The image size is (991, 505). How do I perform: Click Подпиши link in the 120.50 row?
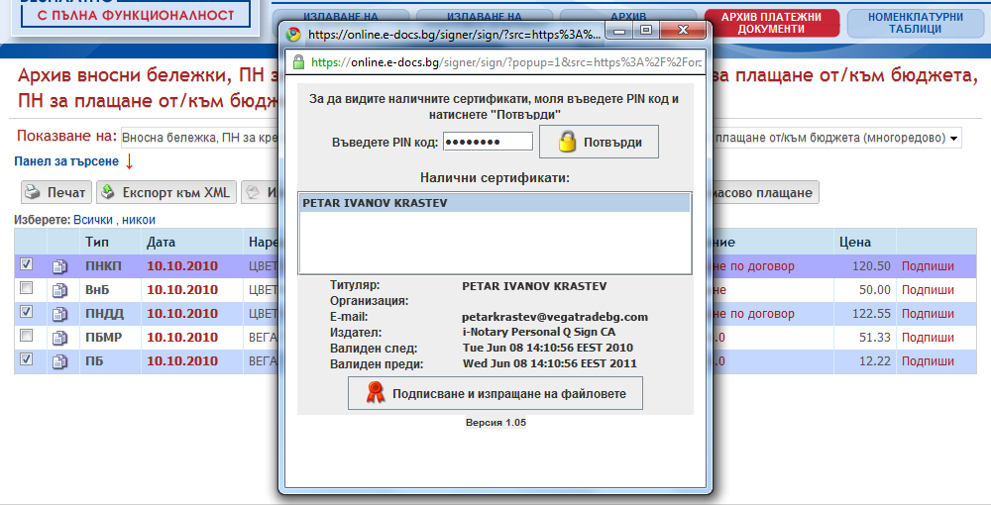(x=928, y=266)
